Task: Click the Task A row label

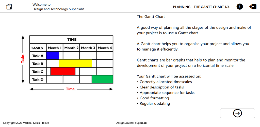Action: tap(38, 56)
